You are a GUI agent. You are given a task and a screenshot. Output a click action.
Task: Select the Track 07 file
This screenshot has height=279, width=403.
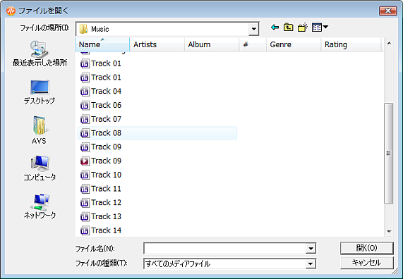pyautogui.click(x=101, y=119)
